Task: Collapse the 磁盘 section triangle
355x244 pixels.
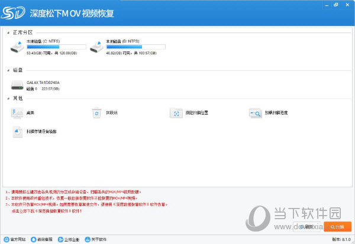Action: 8,70
